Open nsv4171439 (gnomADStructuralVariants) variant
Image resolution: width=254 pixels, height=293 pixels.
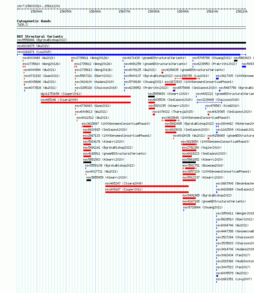tap(154, 58)
